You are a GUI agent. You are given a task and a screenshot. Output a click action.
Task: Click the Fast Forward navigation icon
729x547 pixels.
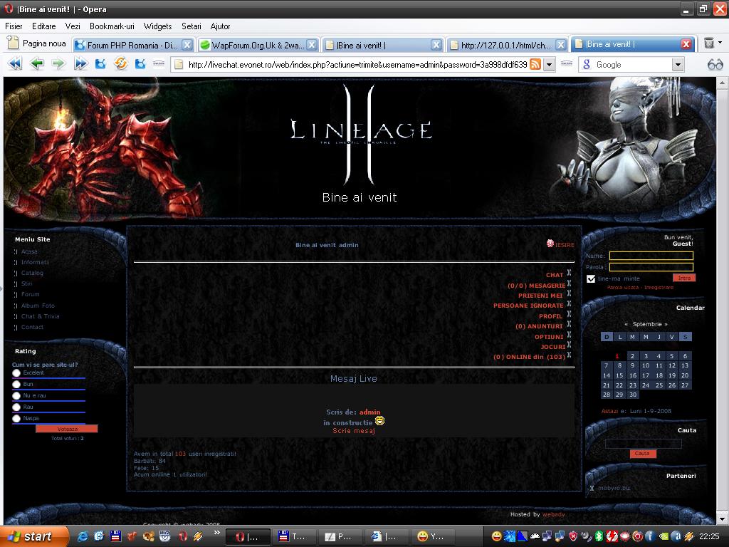pos(80,64)
